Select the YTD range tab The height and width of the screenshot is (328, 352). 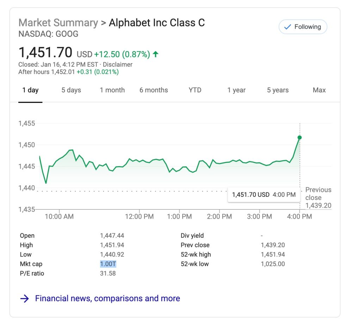[x=195, y=90]
